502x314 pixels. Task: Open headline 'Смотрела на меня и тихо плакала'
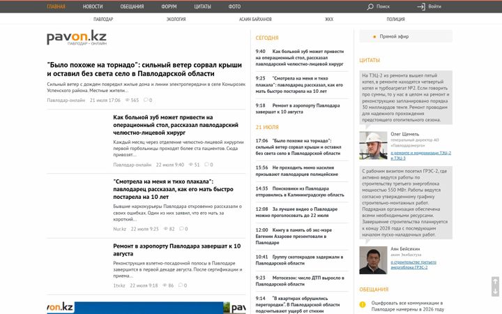(x=173, y=189)
